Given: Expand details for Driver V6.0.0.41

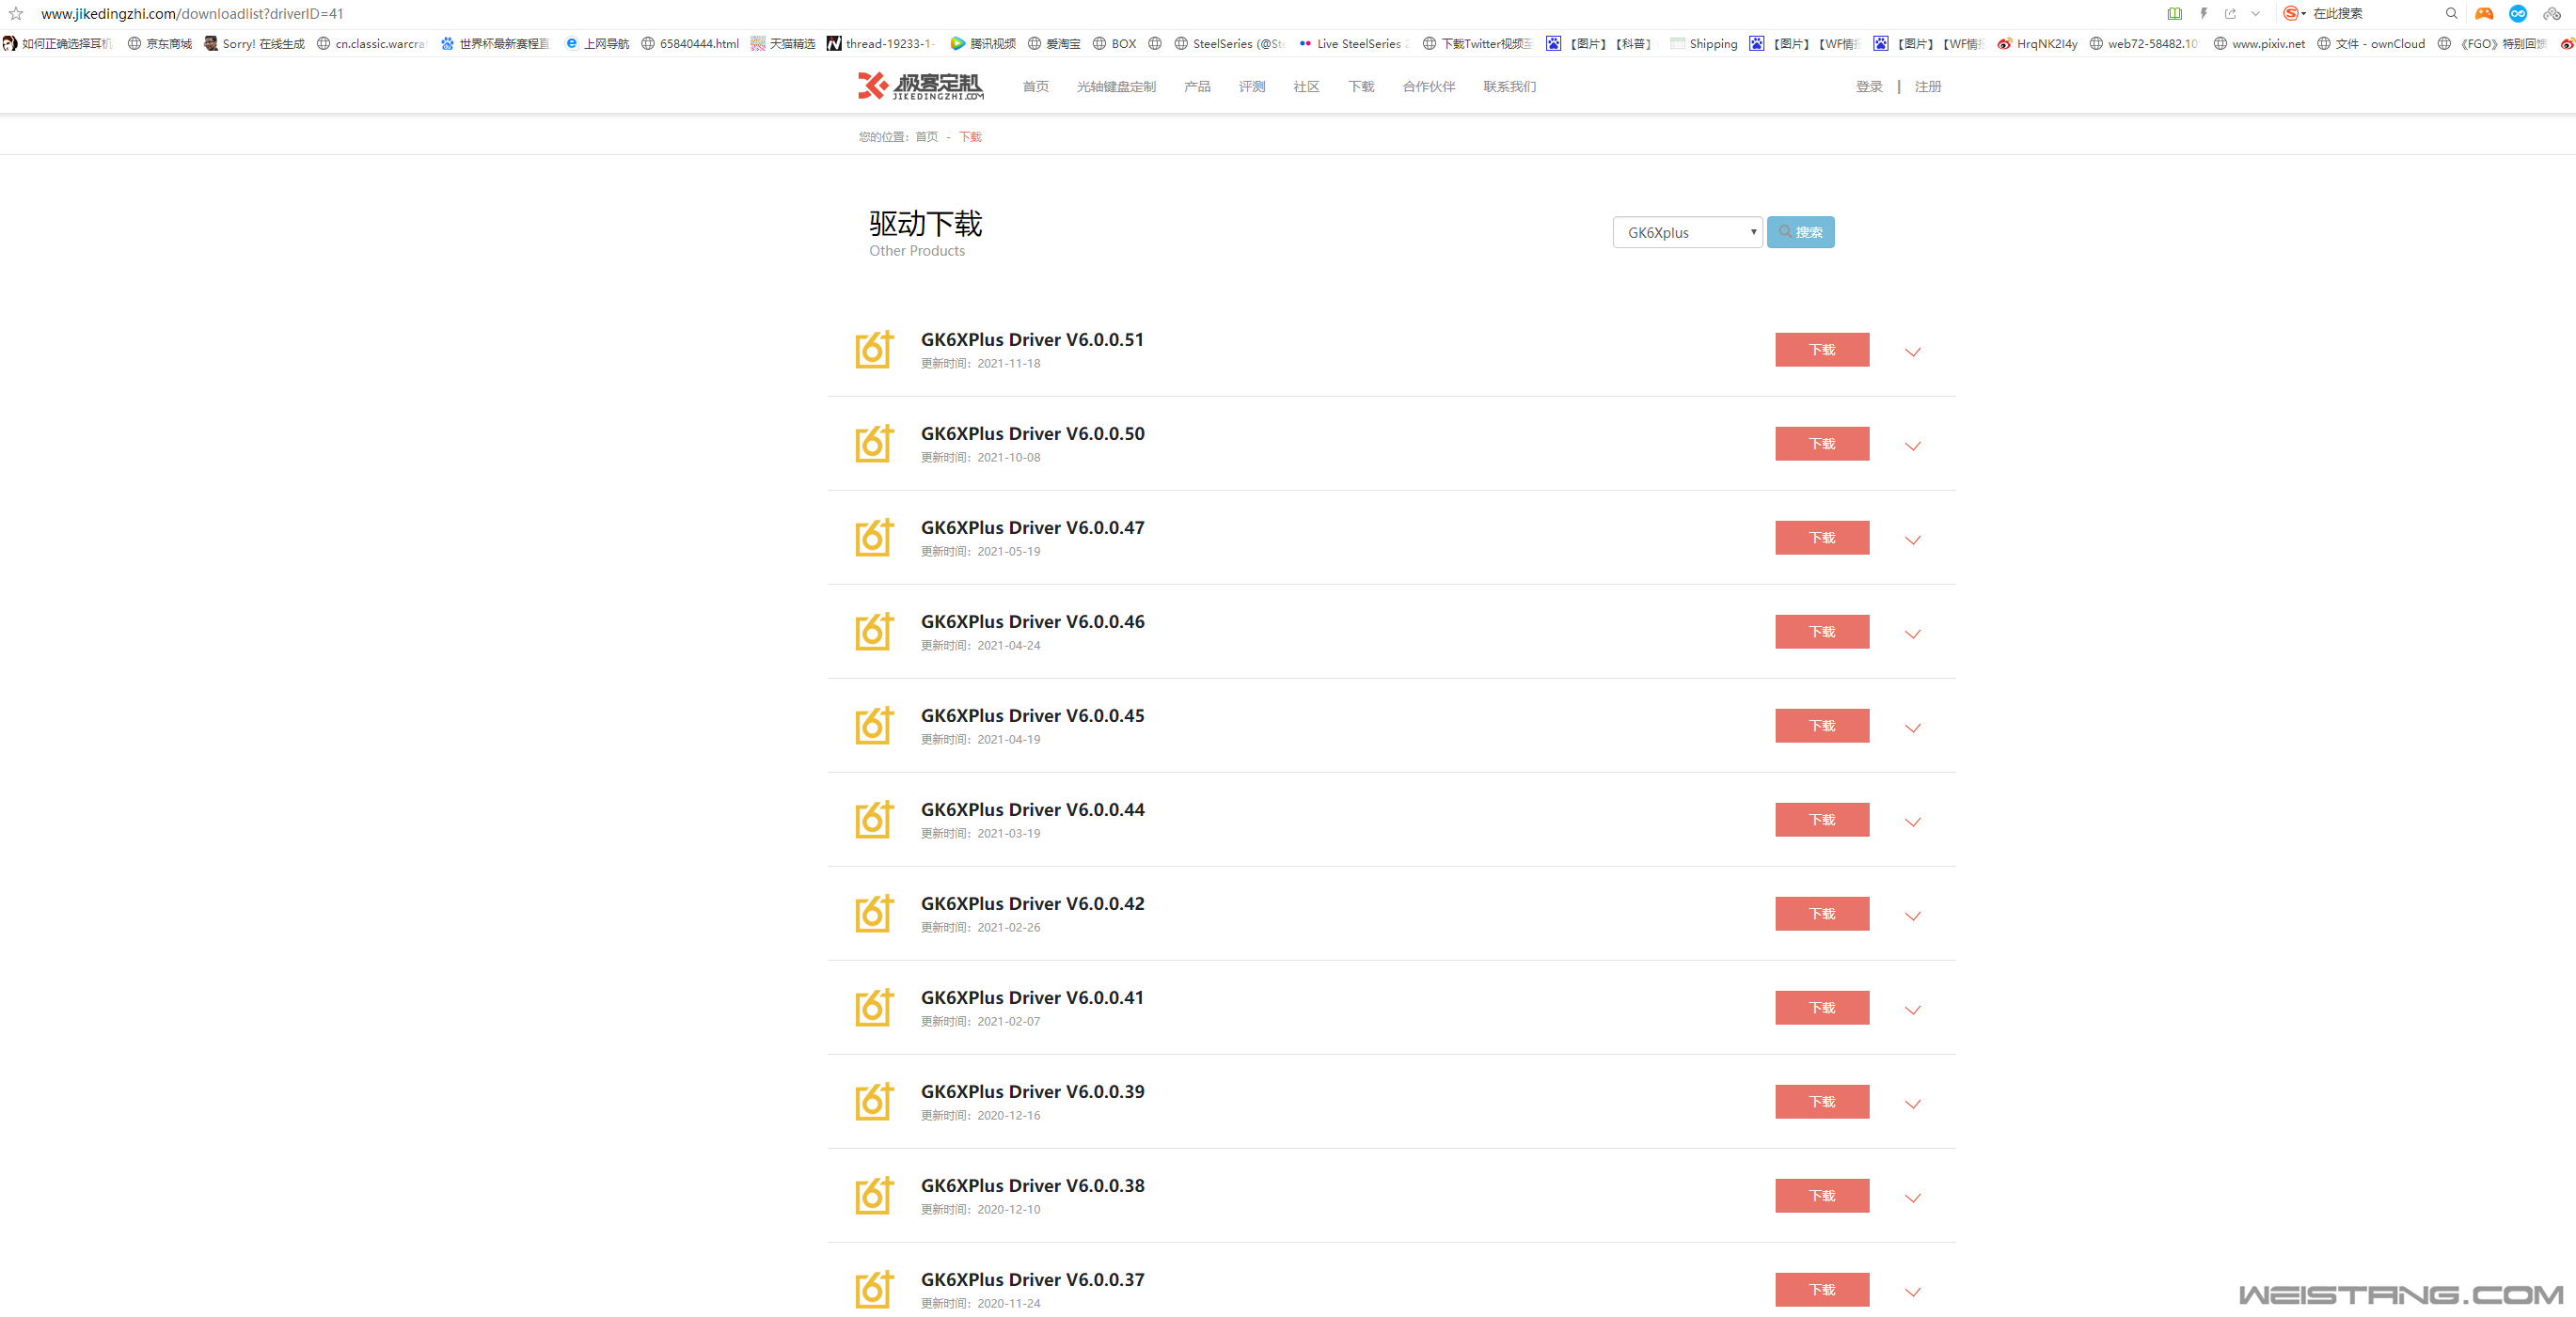Looking at the screenshot, I should click(x=1912, y=1010).
